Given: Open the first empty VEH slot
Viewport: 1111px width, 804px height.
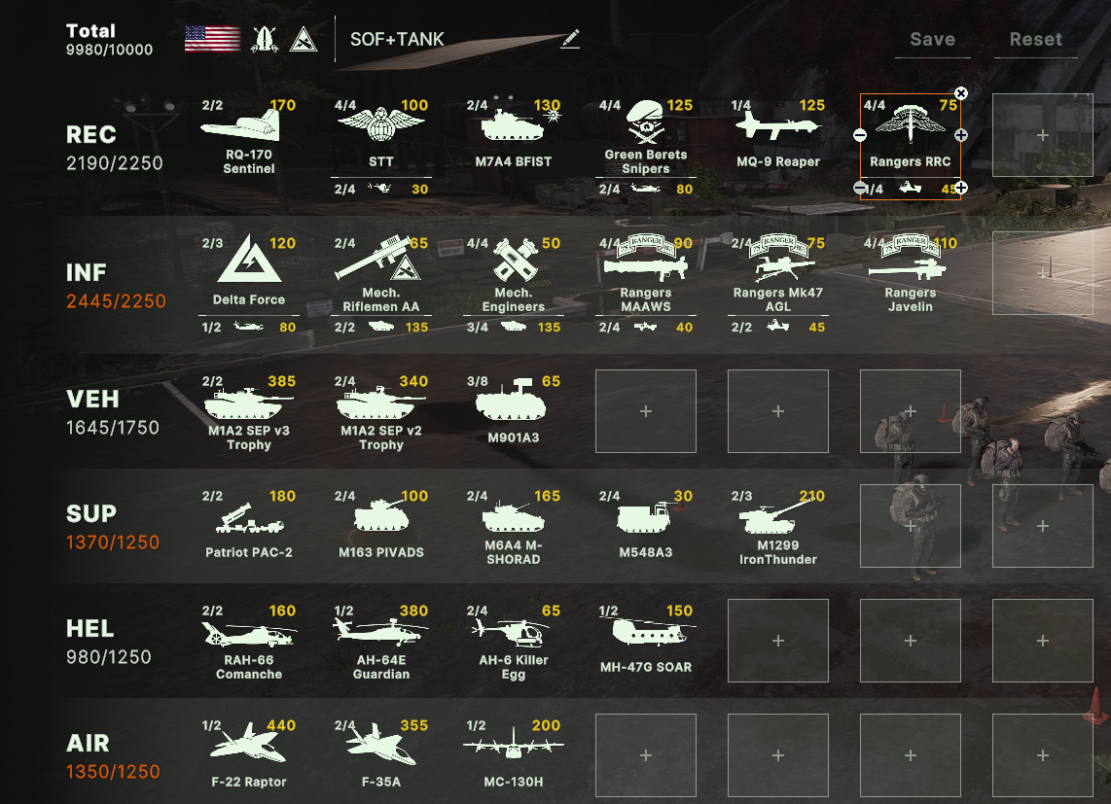Looking at the screenshot, I should click(x=645, y=411).
